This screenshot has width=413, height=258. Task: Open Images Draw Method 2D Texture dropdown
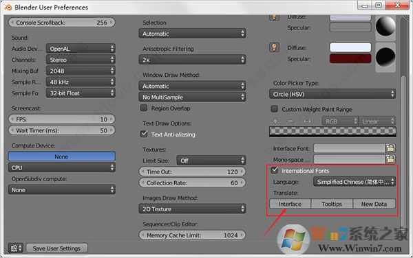(x=192, y=209)
